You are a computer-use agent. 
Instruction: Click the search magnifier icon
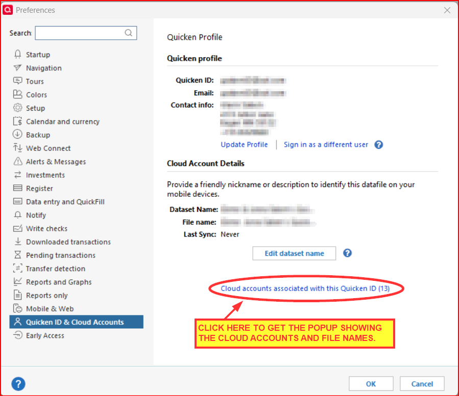[129, 33]
